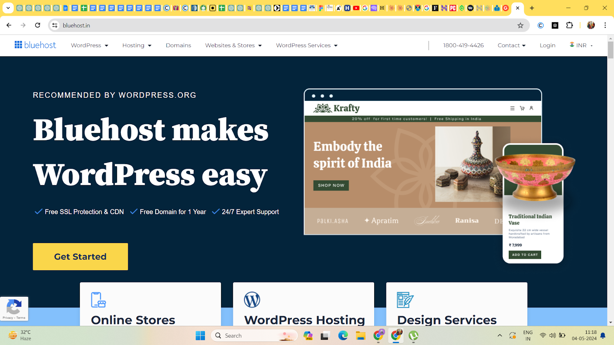Go back to the previous page
Image resolution: width=614 pixels, height=345 pixels.
point(9,25)
